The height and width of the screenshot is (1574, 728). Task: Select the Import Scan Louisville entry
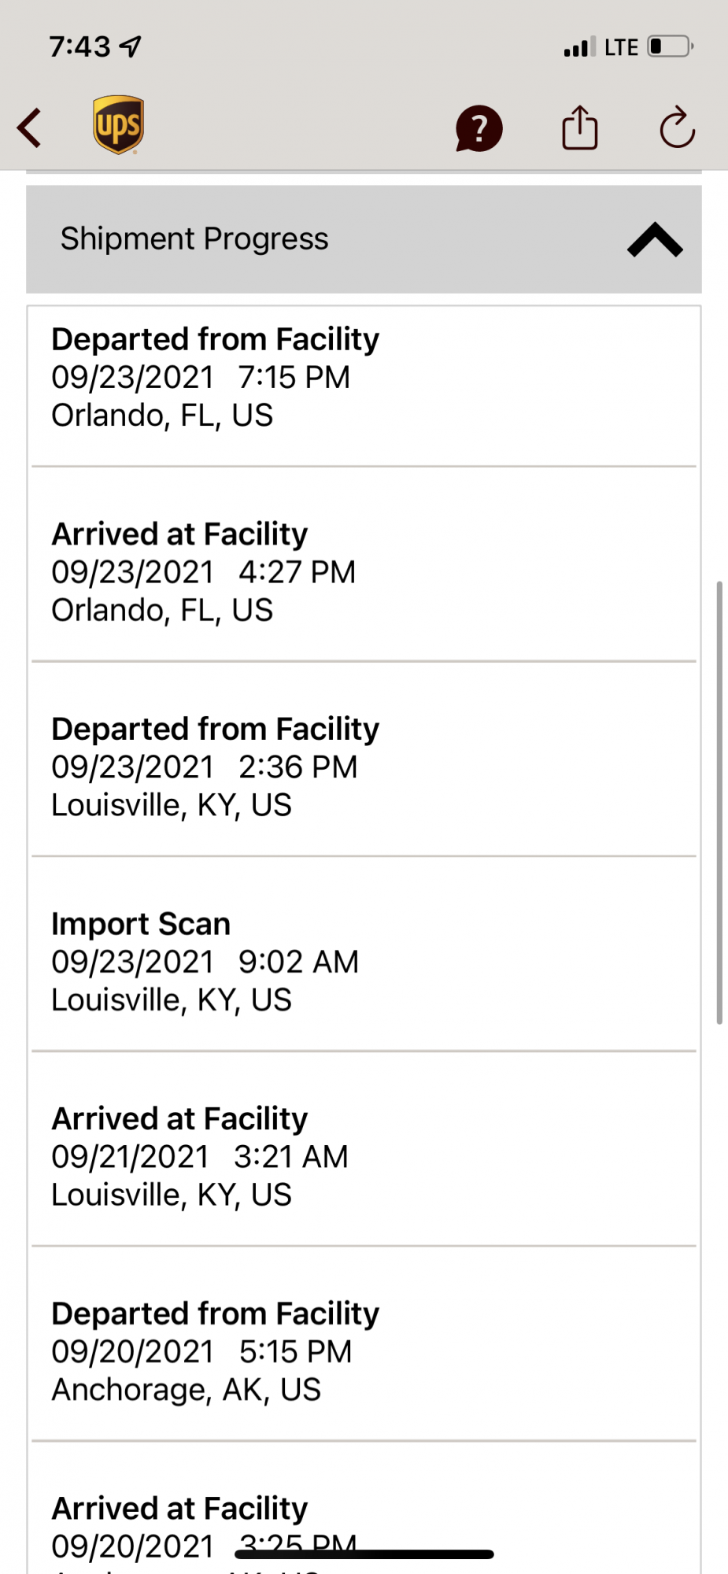point(364,954)
